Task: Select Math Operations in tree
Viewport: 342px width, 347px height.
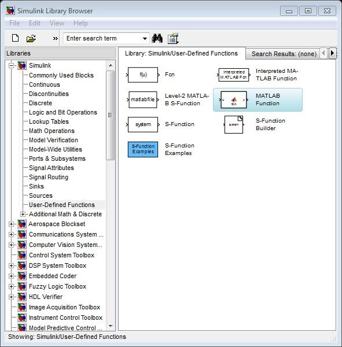Action: 52,131
